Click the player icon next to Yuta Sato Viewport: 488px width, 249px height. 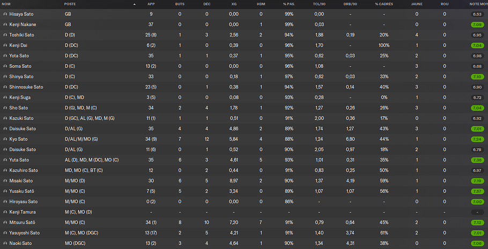click(x=5, y=160)
